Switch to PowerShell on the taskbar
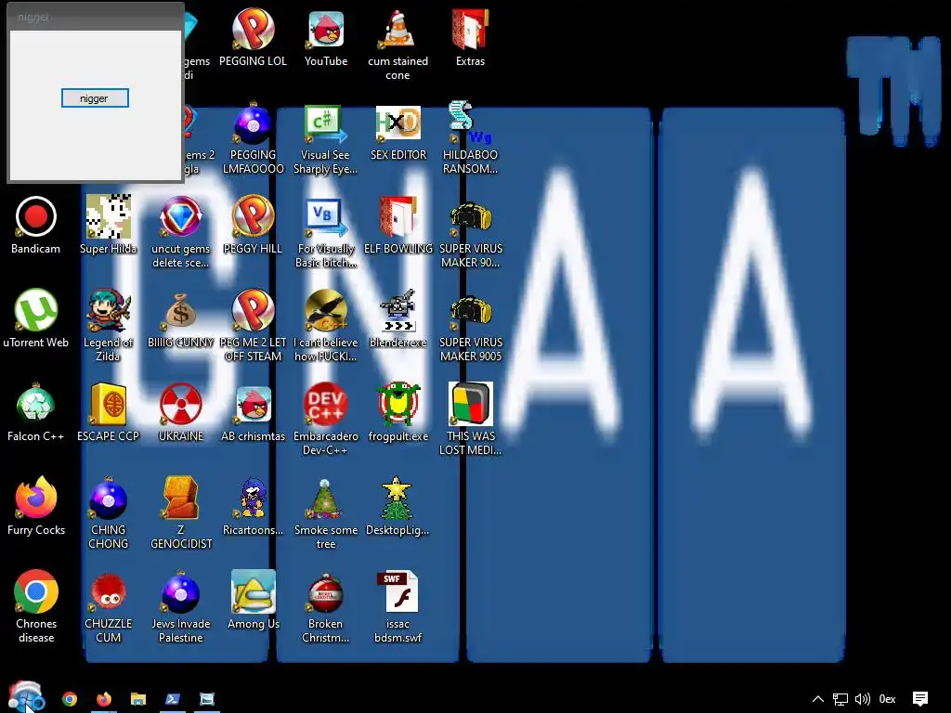 pyautogui.click(x=173, y=699)
